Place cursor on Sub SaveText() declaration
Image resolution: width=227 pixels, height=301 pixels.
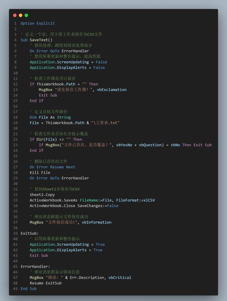point(36,40)
